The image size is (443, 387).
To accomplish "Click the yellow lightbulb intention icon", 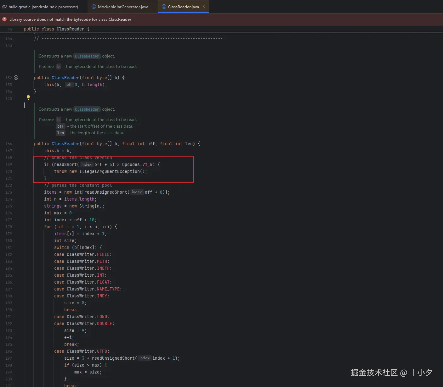I will tap(28, 97).
